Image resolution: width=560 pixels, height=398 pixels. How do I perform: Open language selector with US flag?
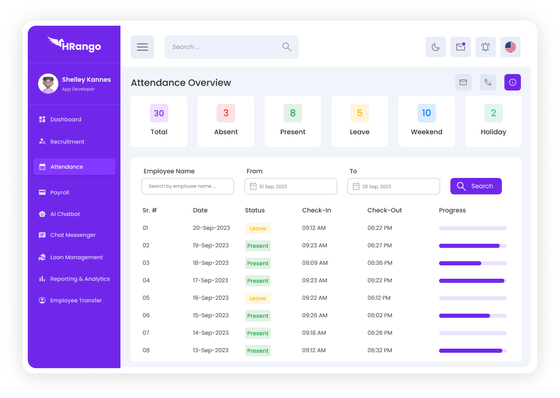coord(510,47)
